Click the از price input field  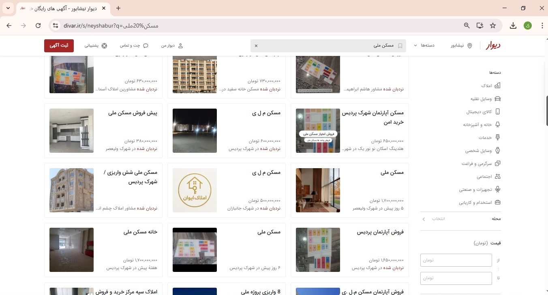point(456,260)
